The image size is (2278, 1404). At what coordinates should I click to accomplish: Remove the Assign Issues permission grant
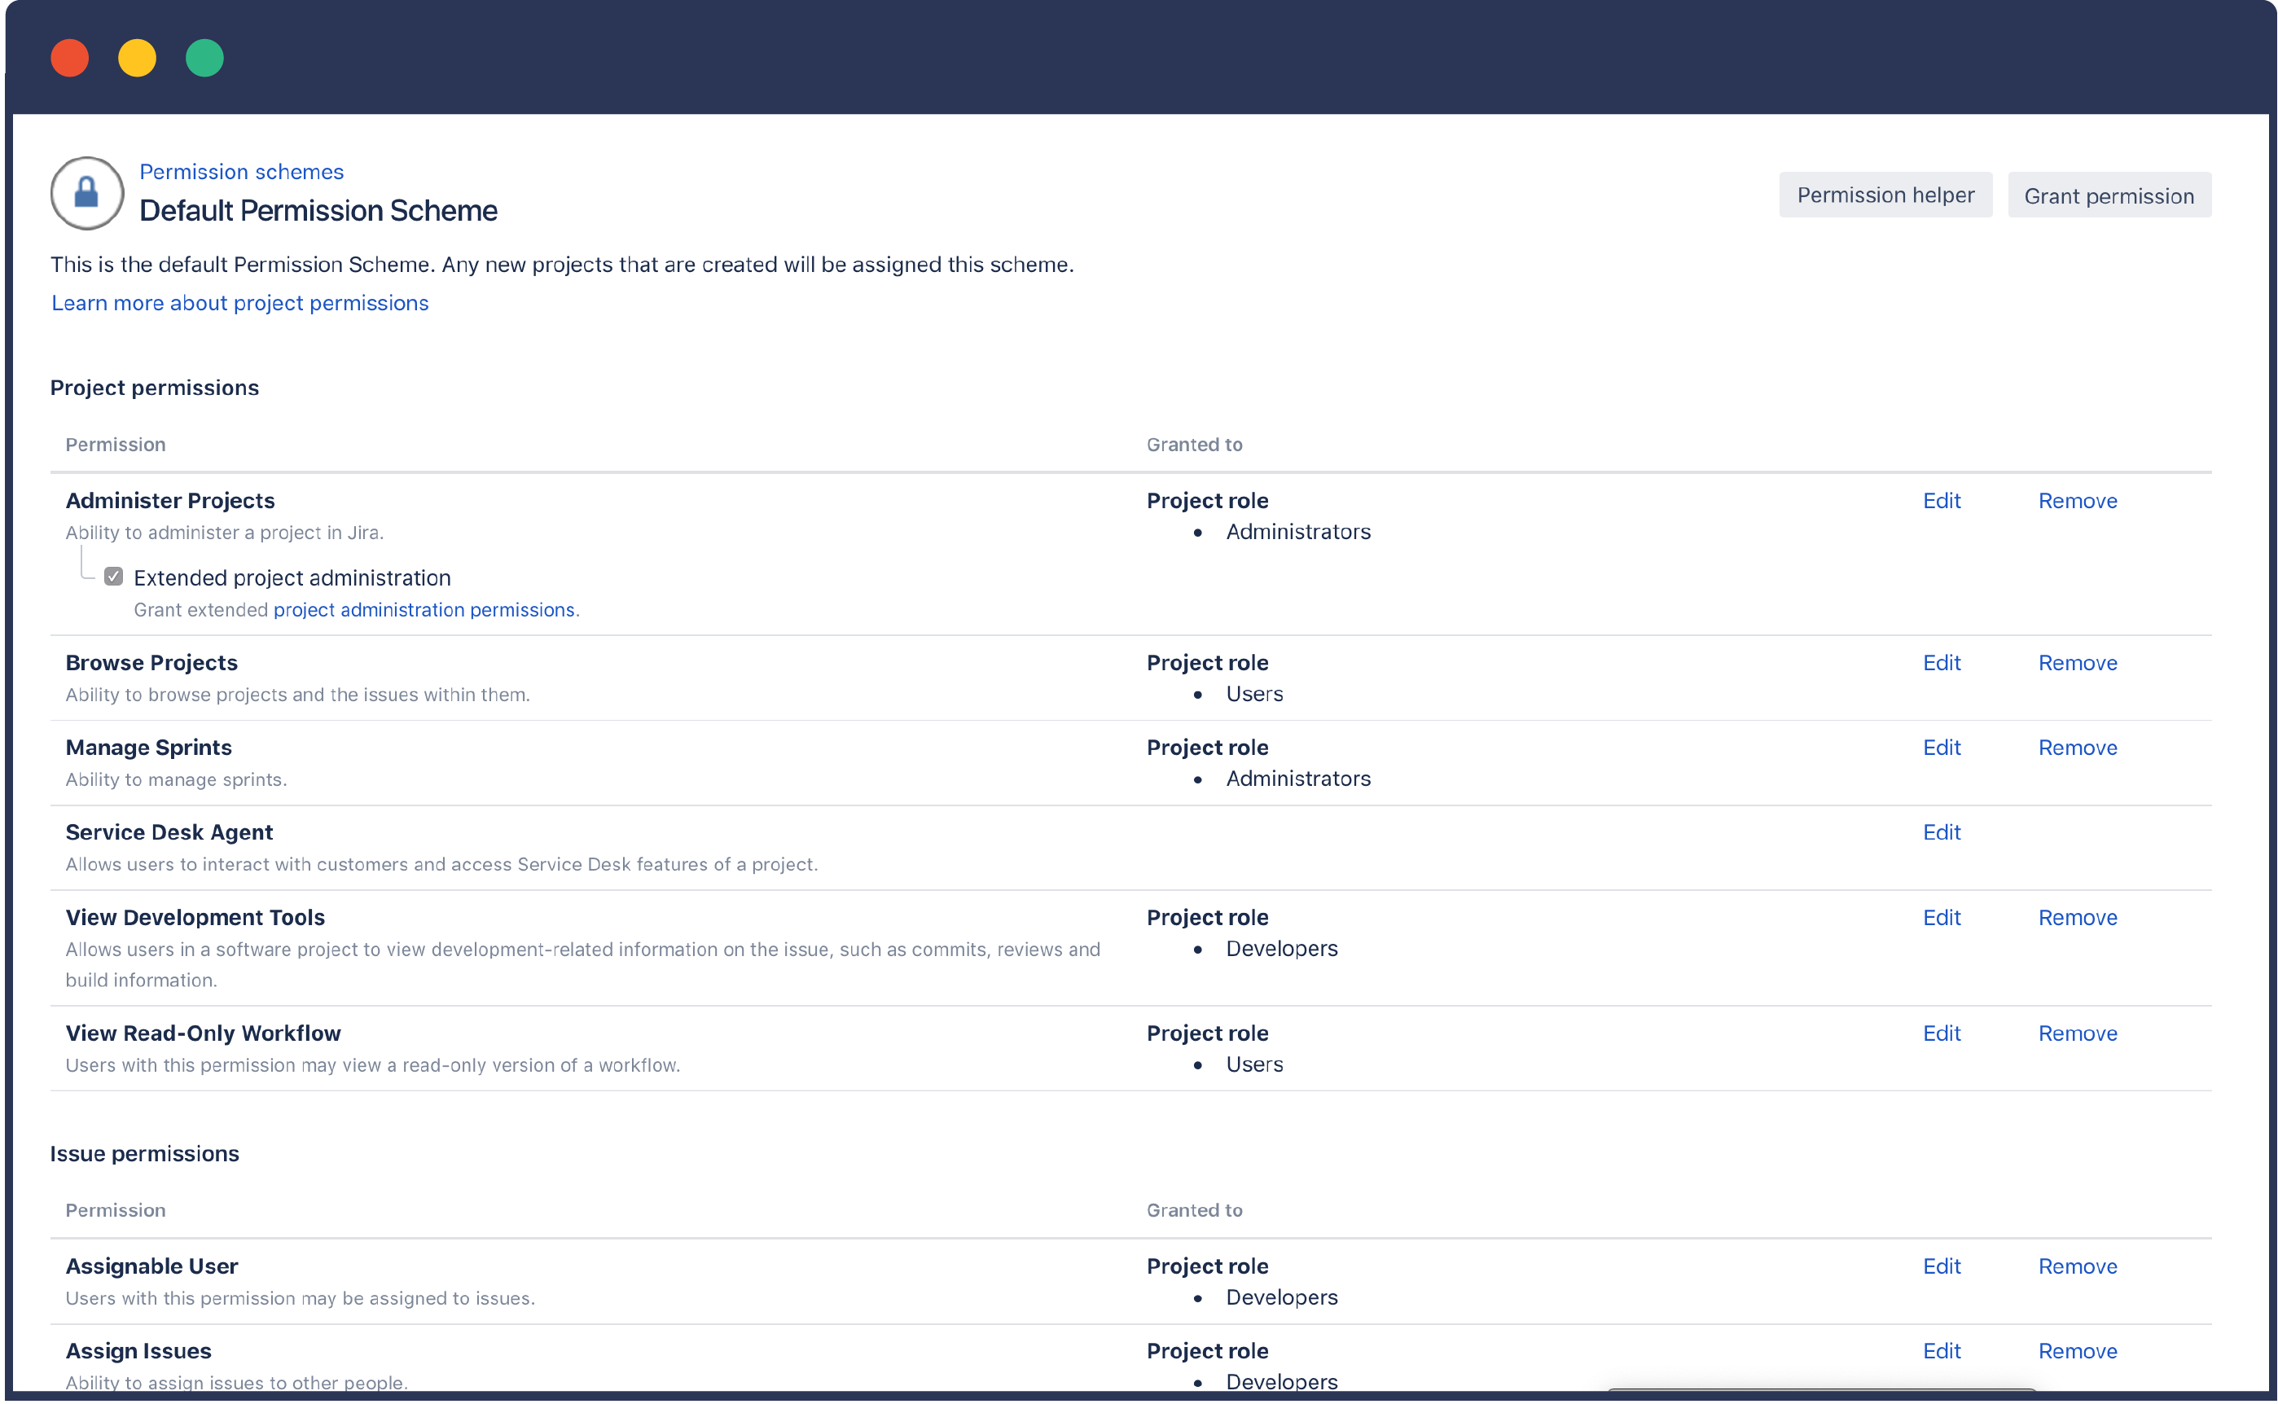(2078, 1351)
